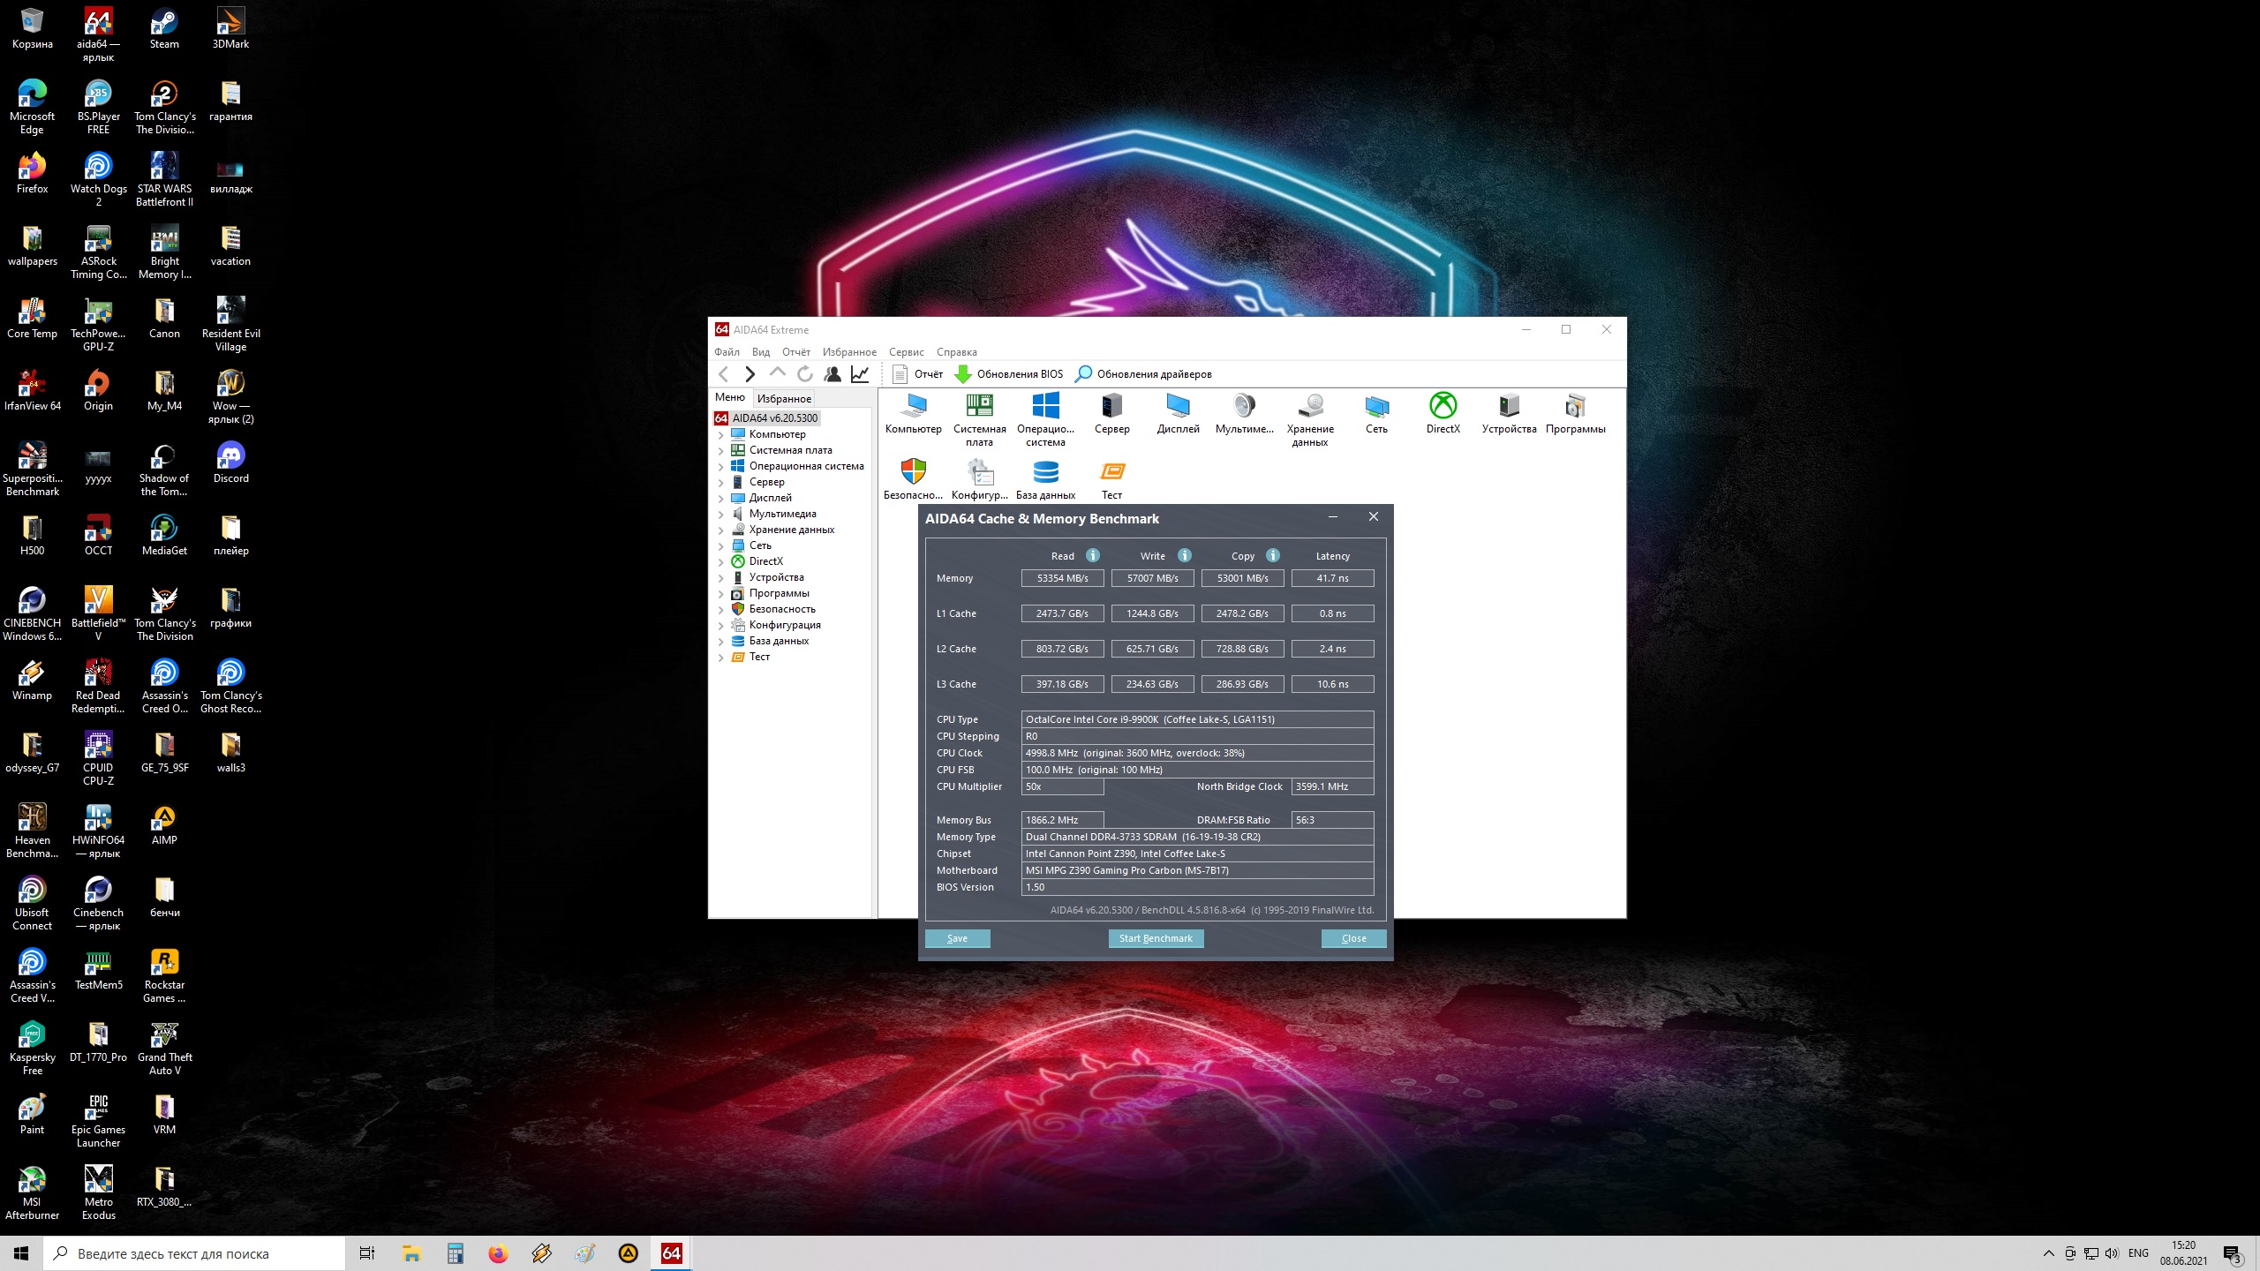Open Firefox from the taskbar
The height and width of the screenshot is (1271, 2260).
point(498,1253)
